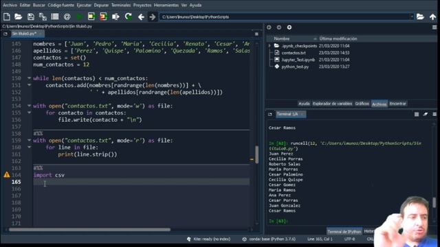The height and width of the screenshot is (247, 440).
Task: Collapse fold arrow on line 151
Action: 29,85
